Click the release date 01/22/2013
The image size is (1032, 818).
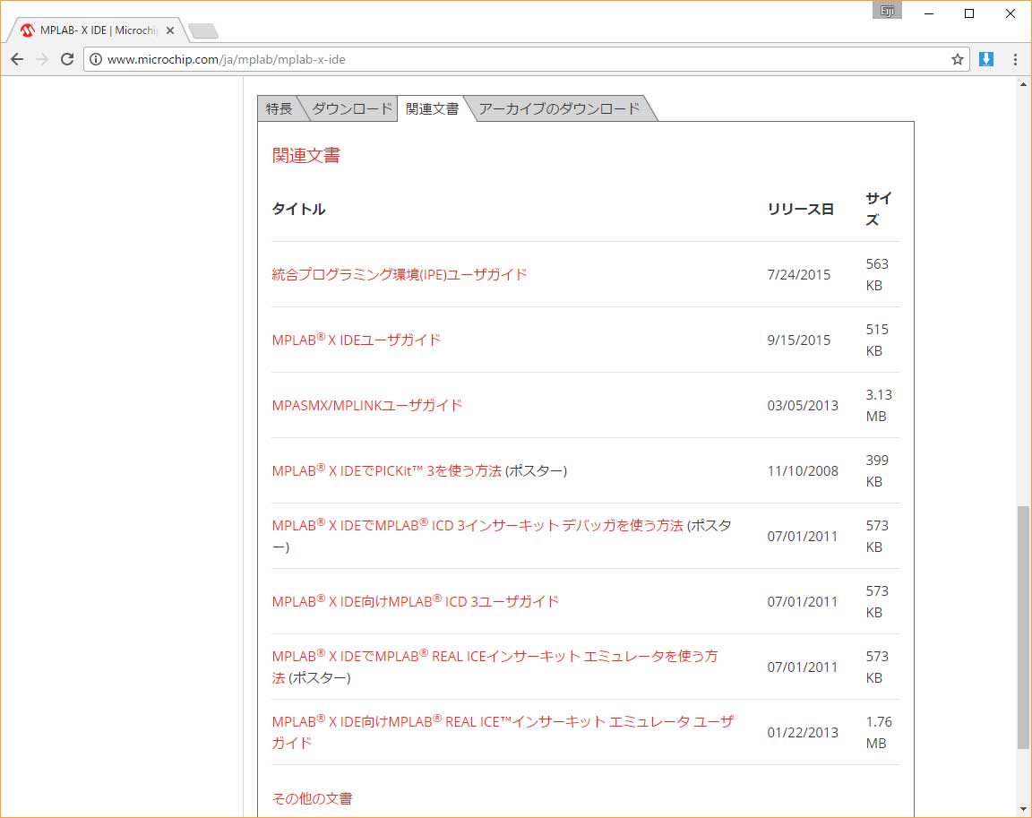pos(803,733)
